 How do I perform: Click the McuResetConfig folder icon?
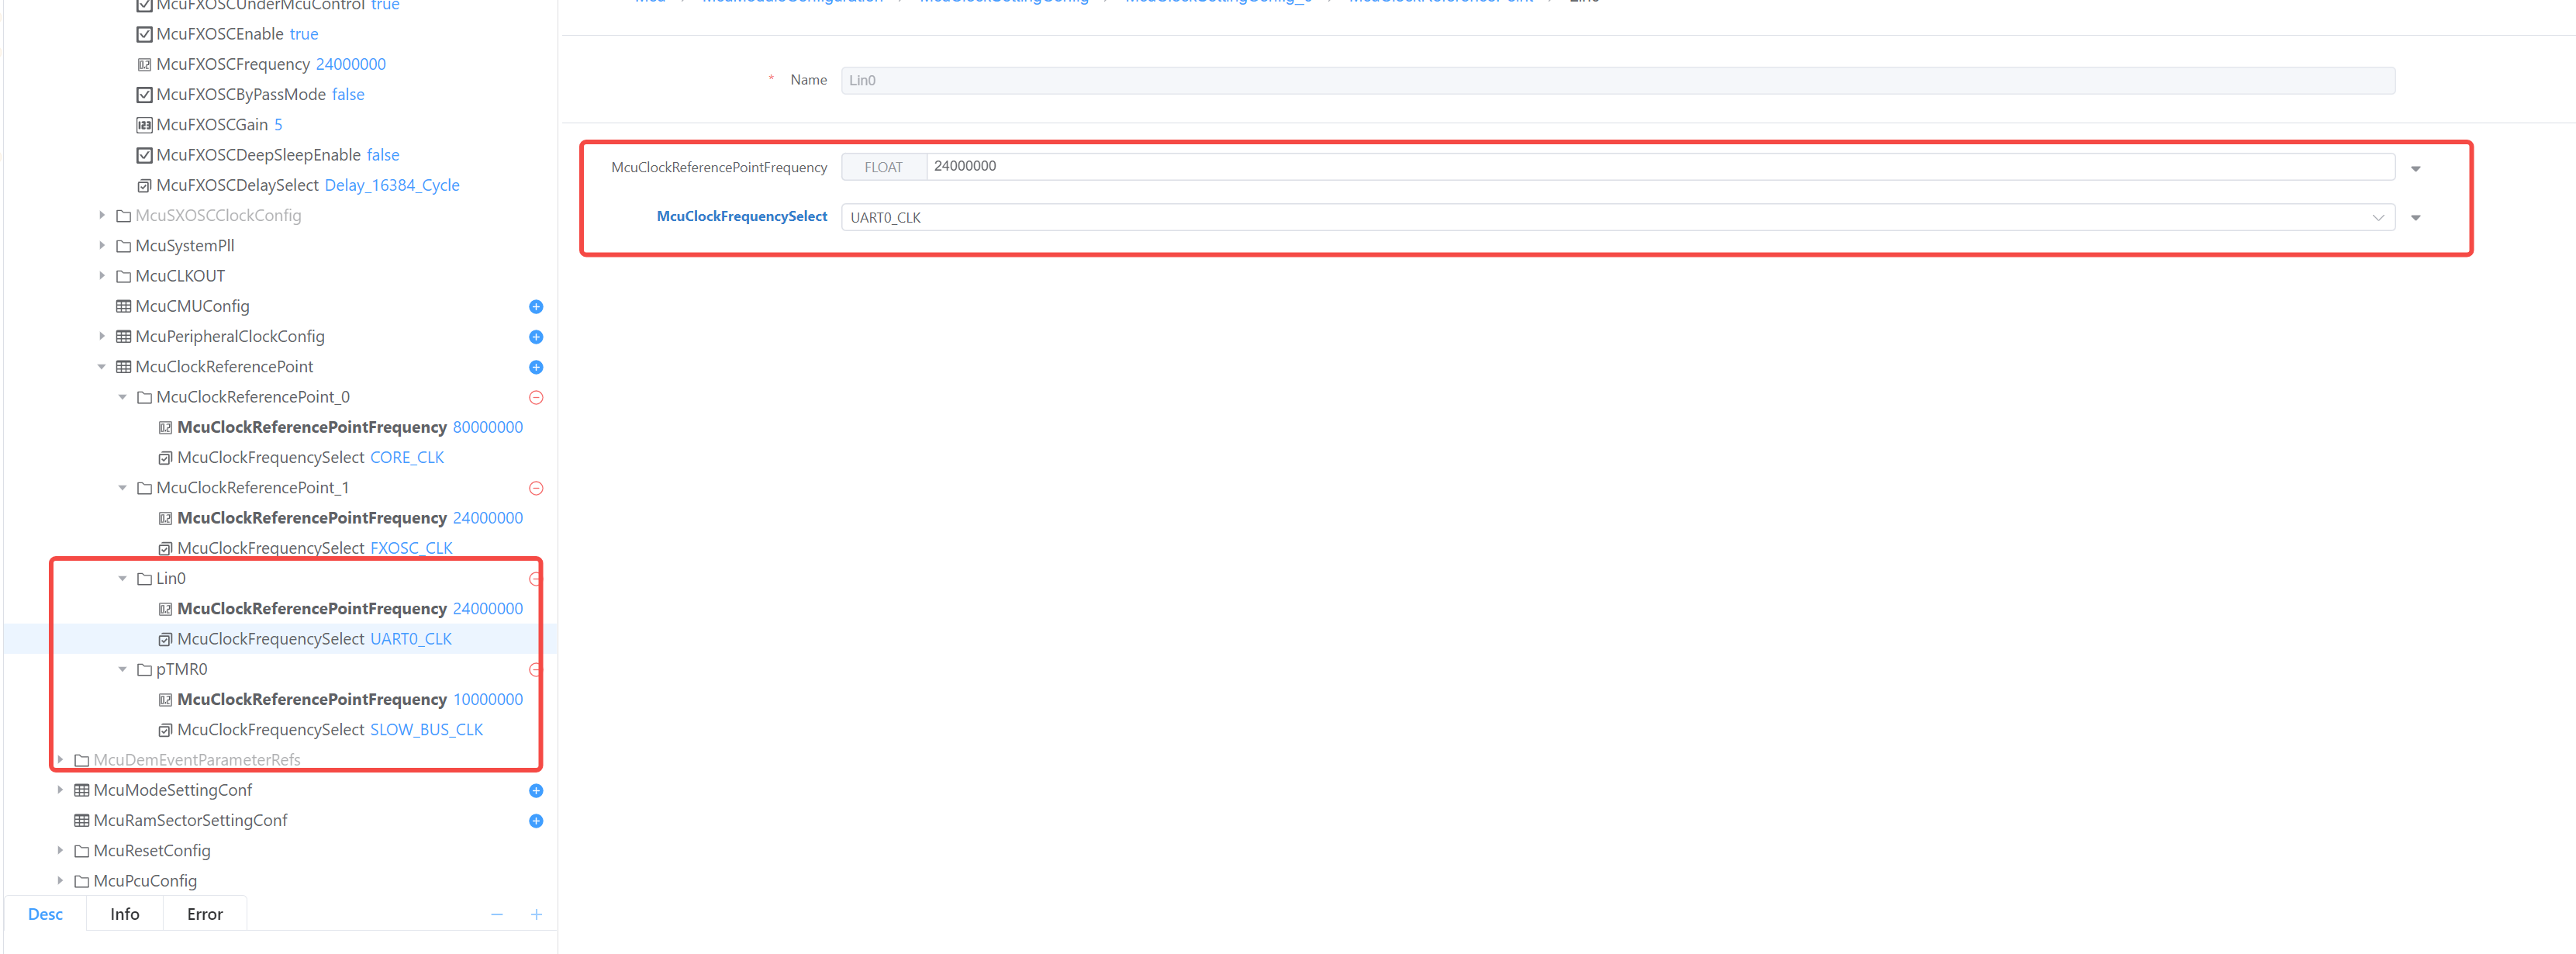[81, 851]
